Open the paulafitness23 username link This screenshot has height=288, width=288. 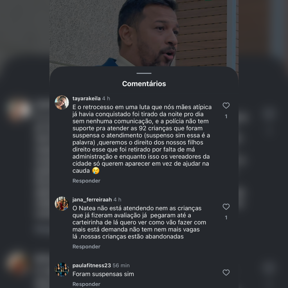click(92, 265)
